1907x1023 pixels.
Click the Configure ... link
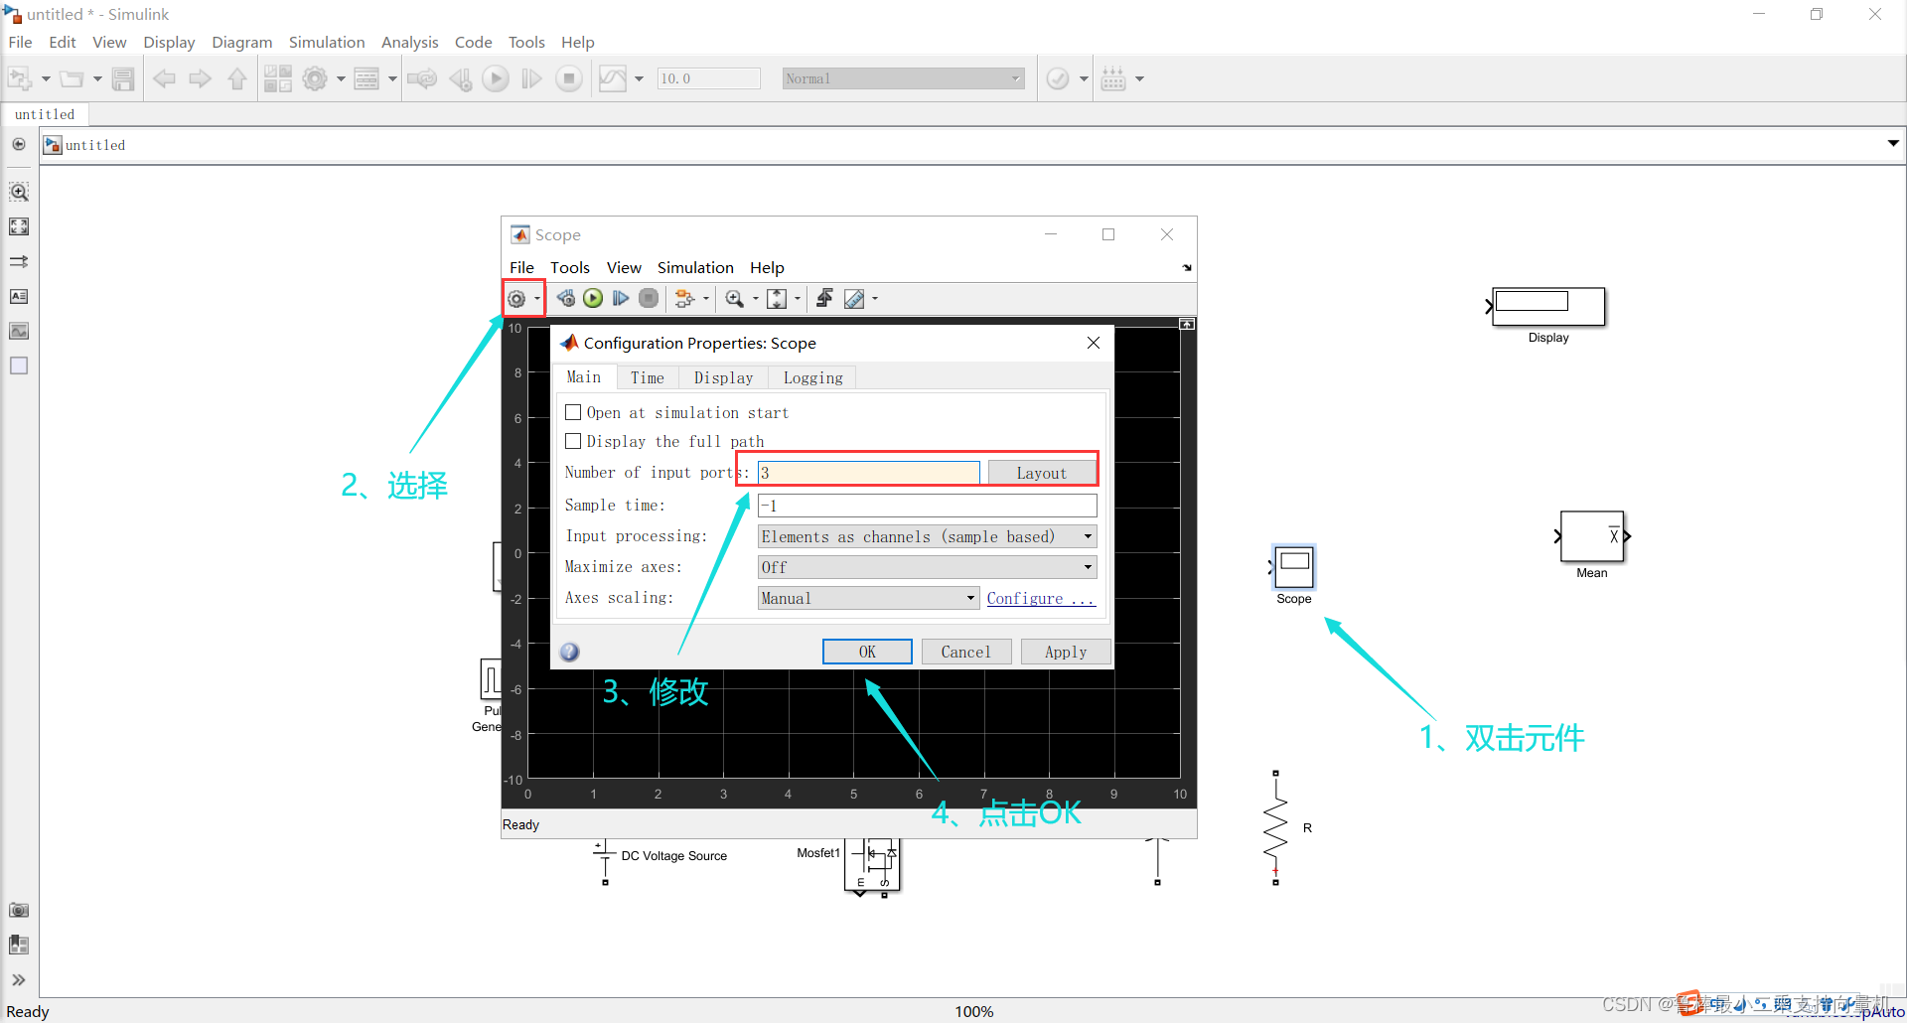click(x=1040, y=598)
